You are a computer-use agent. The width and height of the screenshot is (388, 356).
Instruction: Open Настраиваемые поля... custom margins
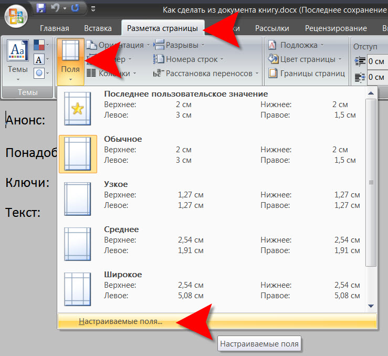tap(217, 321)
